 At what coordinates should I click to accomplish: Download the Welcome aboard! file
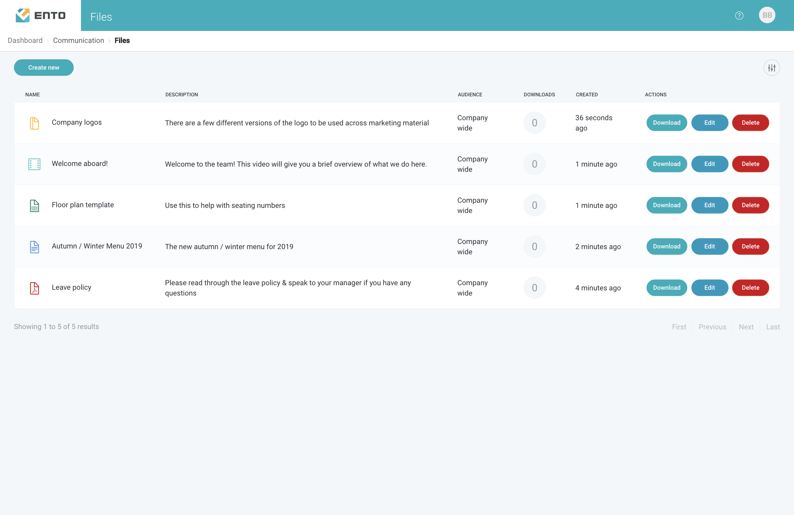tap(667, 164)
